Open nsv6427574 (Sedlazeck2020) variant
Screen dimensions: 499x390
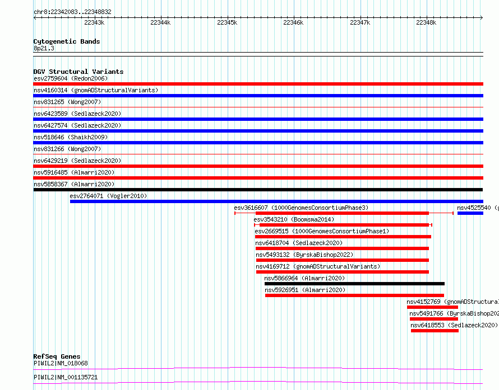pyautogui.click(x=77, y=125)
